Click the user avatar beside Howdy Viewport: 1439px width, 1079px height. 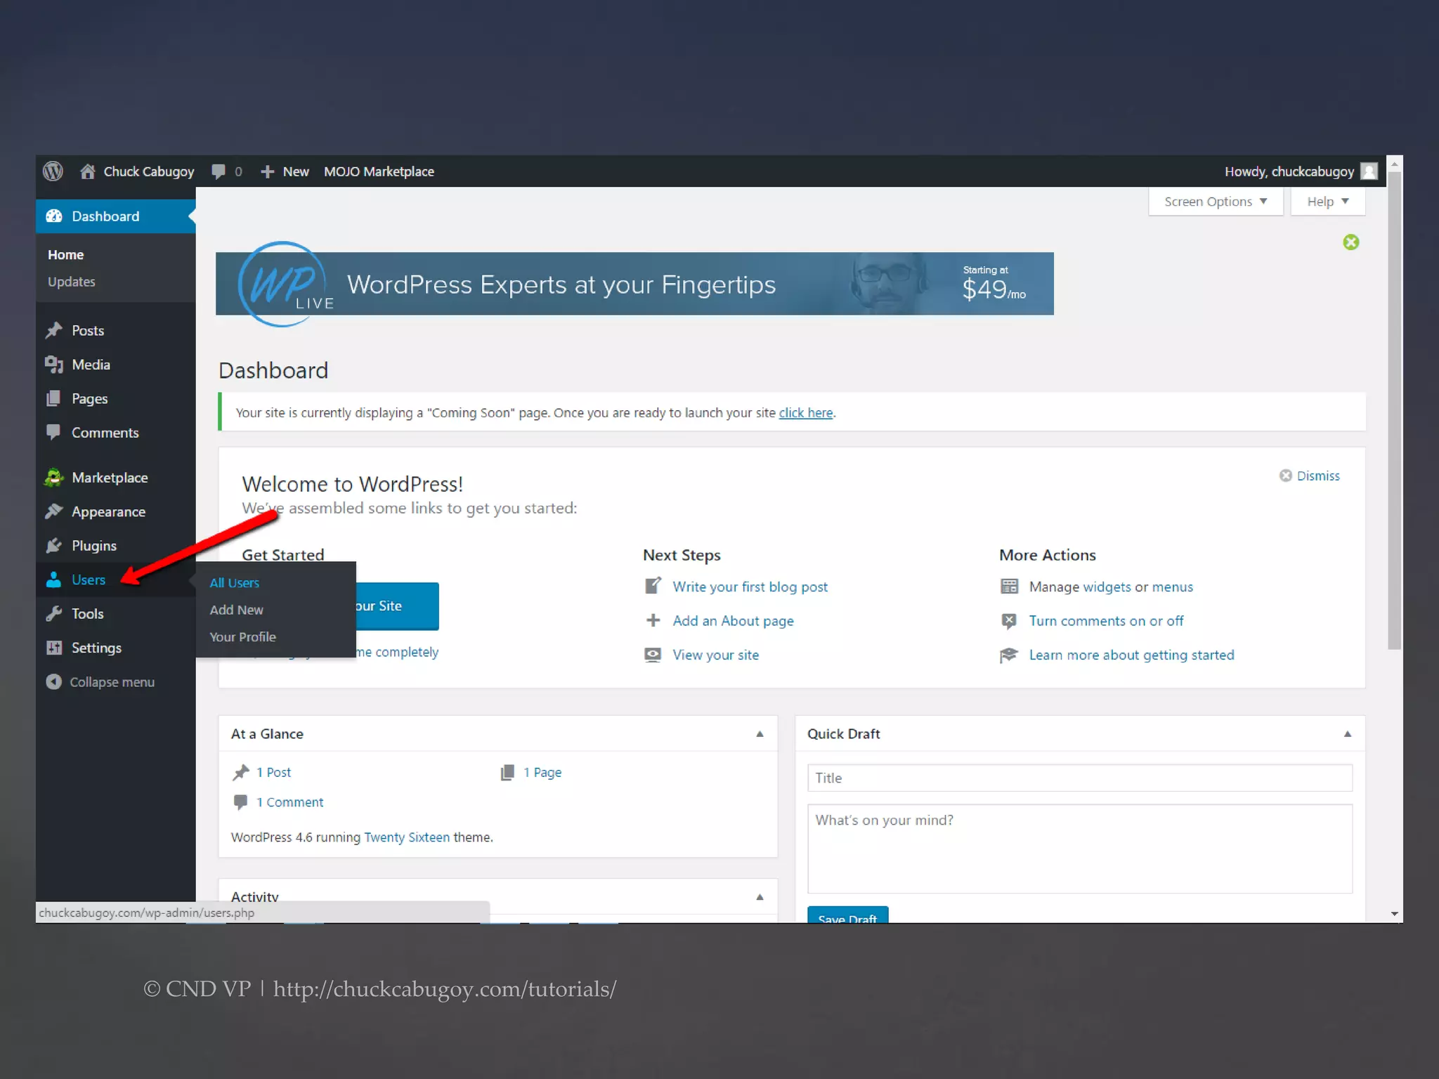pyautogui.click(x=1369, y=171)
